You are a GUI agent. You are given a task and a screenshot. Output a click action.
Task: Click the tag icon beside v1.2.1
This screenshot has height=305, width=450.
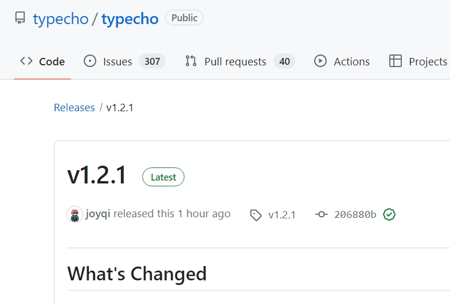pyautogui.click(x=256, y=215)
